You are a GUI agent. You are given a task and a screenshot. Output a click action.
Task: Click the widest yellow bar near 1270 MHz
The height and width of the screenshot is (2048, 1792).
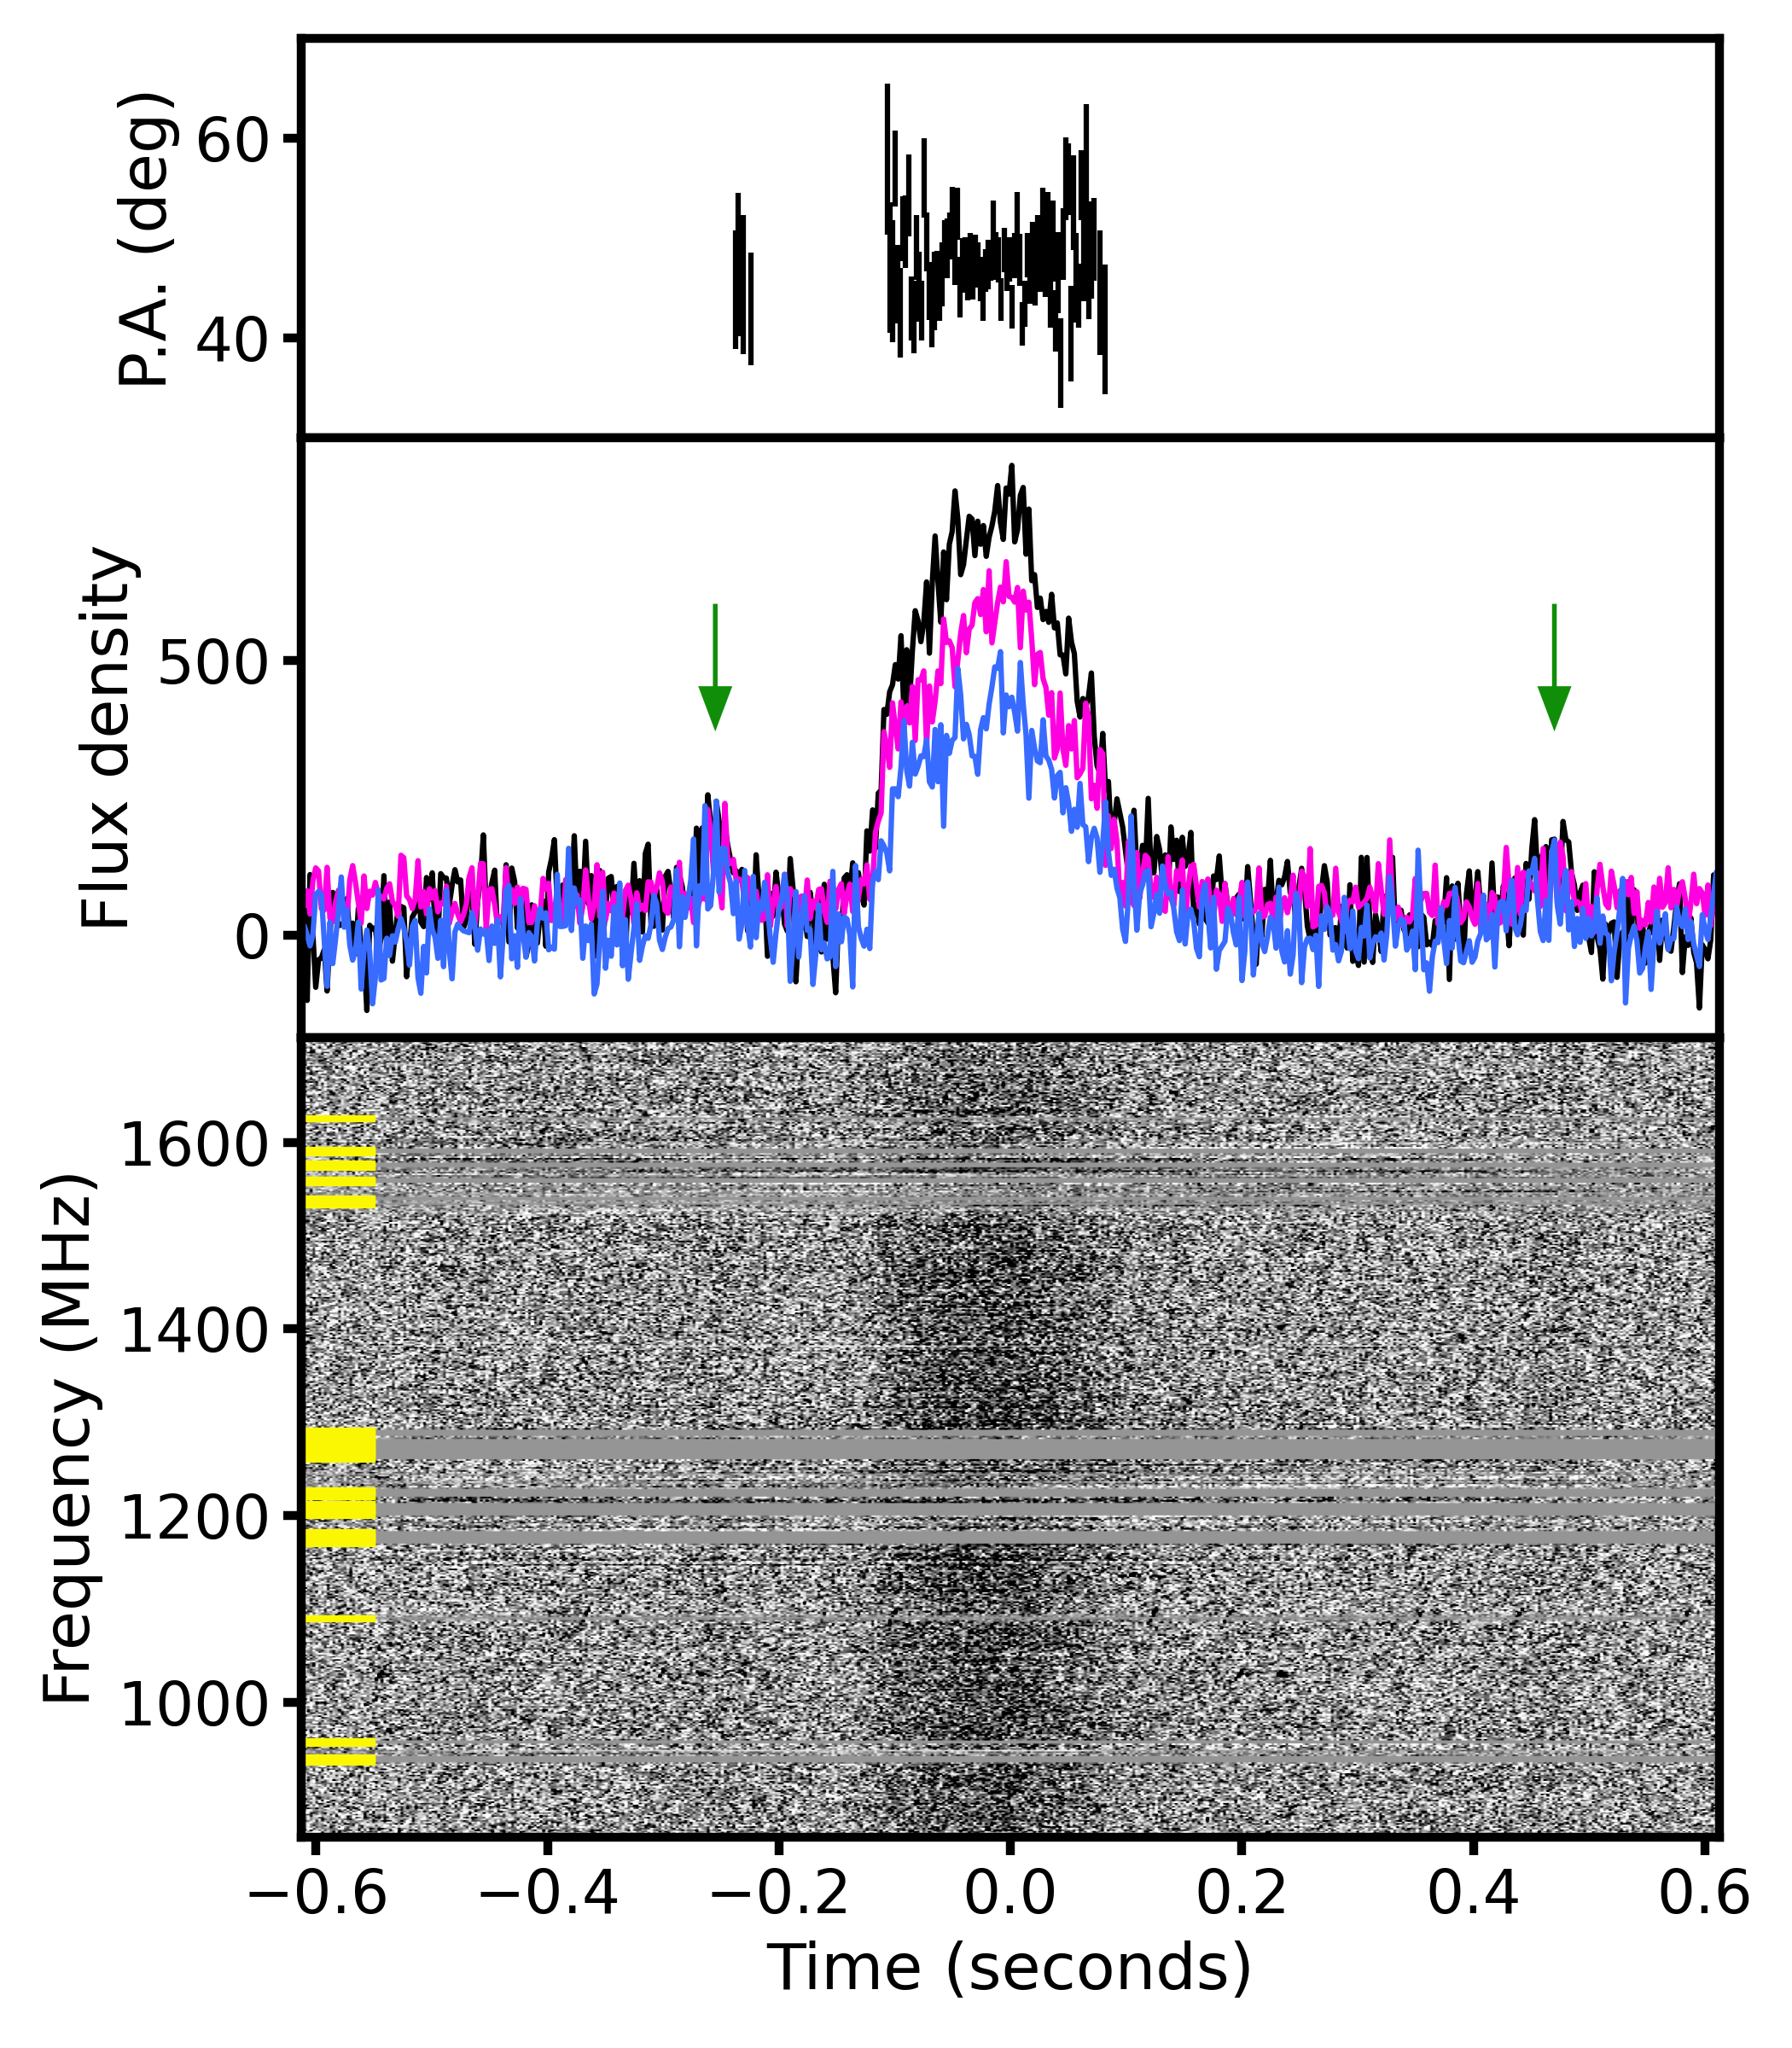click(x=340, y=1446)
